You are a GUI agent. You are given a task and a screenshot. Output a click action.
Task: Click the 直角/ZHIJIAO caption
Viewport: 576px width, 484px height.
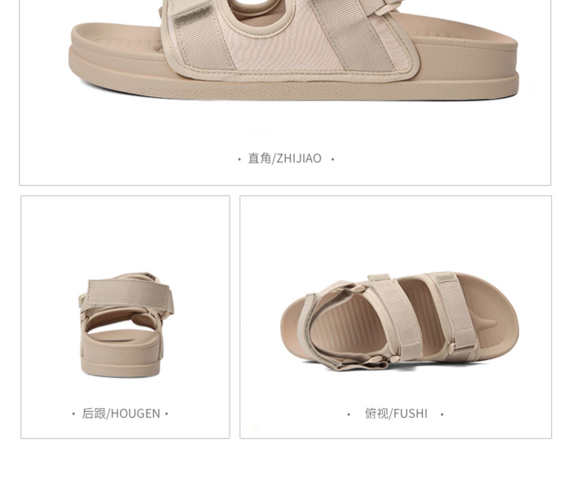[285, 158]
